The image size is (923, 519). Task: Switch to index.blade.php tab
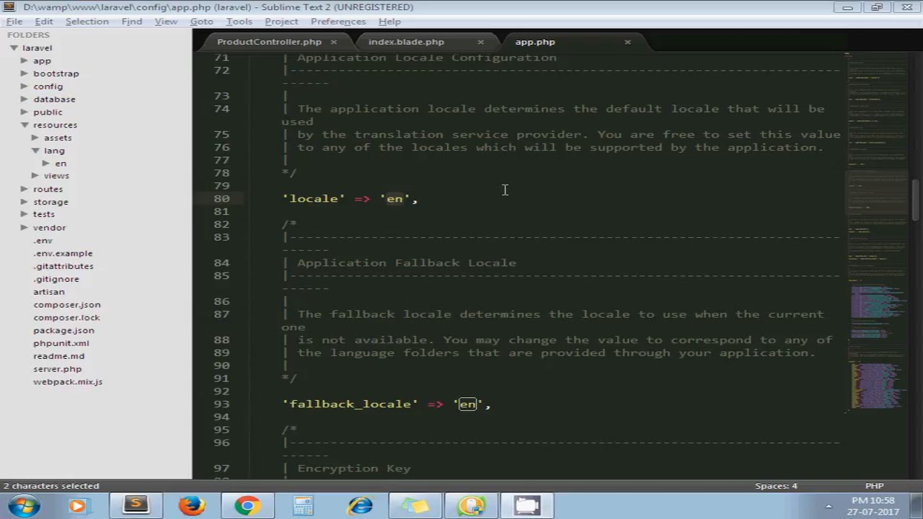[406, 42]
